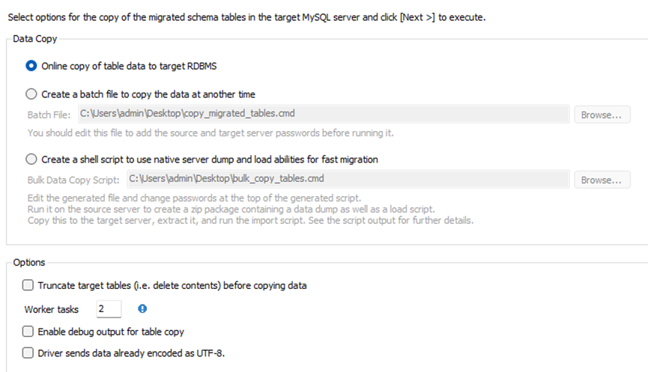Select Create a shell script radio option
The width and height of the screenshot is (648, 372).
pyautogui.click(x=31, y=159)
